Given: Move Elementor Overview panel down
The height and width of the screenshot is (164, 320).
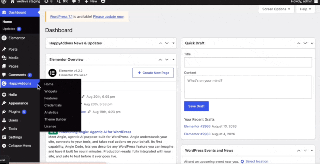Looking at the screenshot, I should point(167,59).
